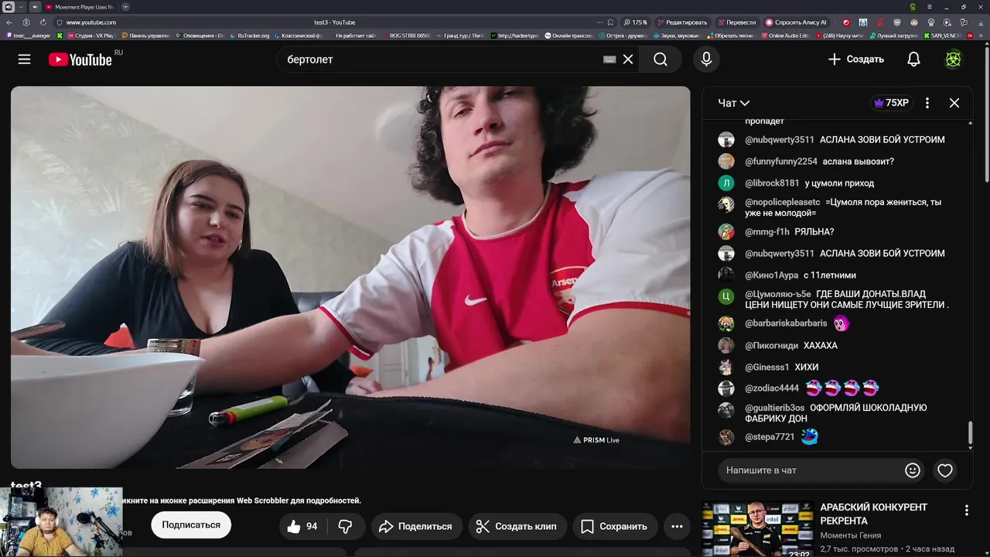Expand the tab list chevron

click(22, 7)
